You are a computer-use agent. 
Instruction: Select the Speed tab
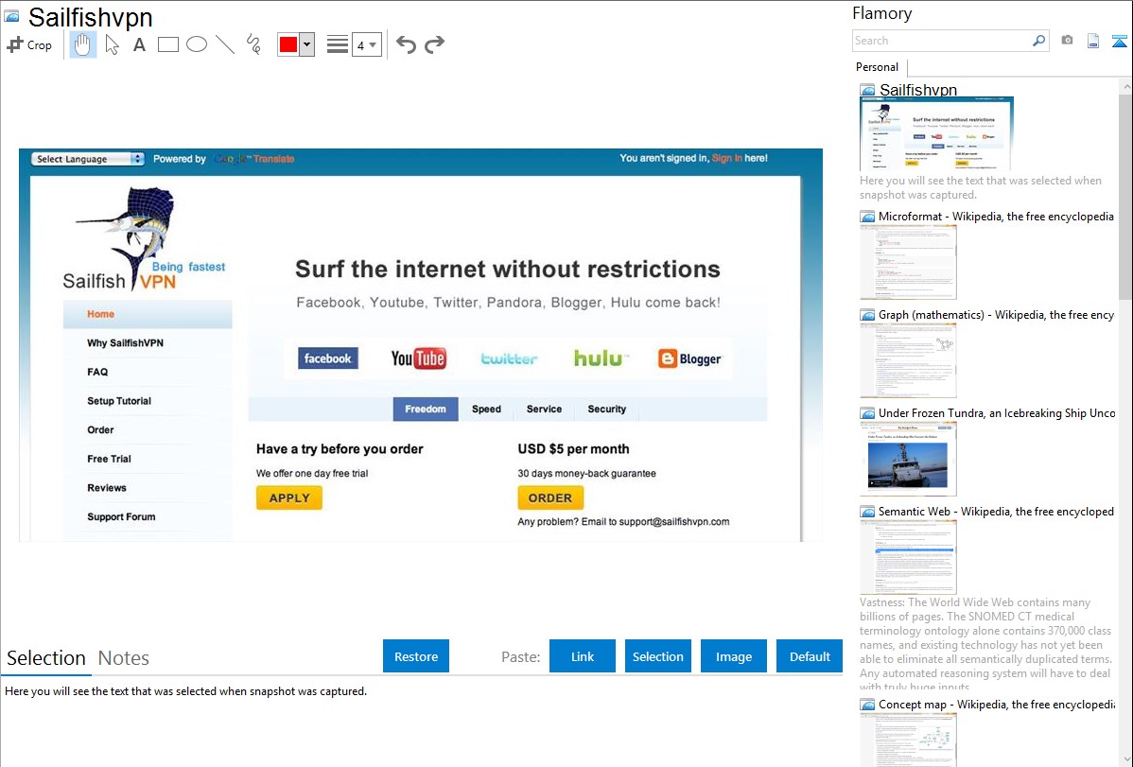click(x=486, y=410)
